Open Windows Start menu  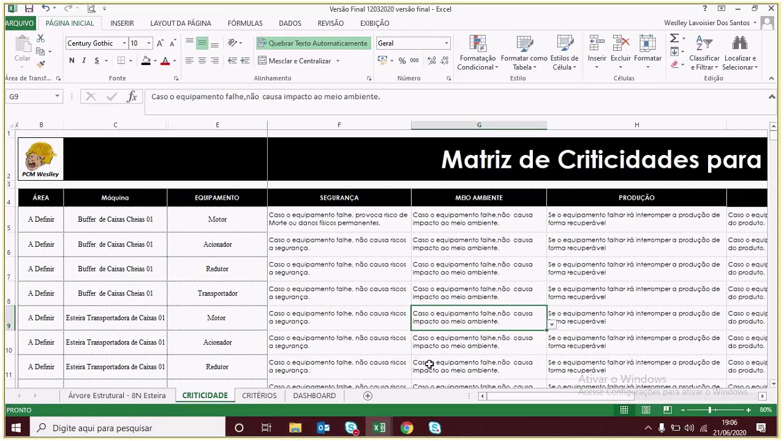(16, 428)
